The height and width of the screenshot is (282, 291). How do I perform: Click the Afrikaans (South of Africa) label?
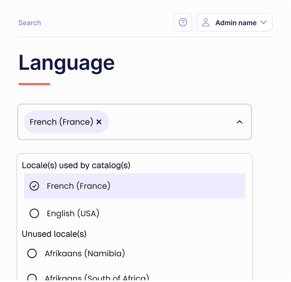[x=97, y=277]
